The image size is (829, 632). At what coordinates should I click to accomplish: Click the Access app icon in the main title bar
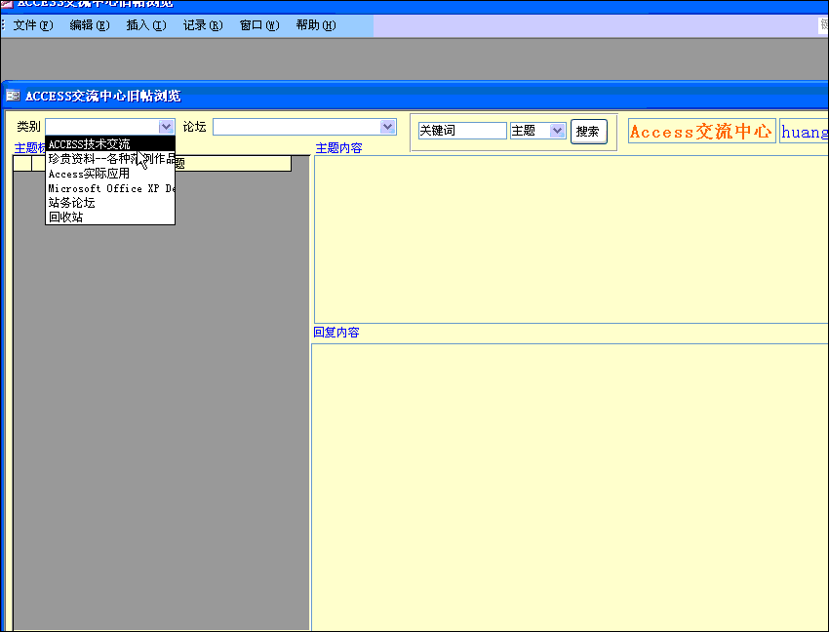[7, 4]
